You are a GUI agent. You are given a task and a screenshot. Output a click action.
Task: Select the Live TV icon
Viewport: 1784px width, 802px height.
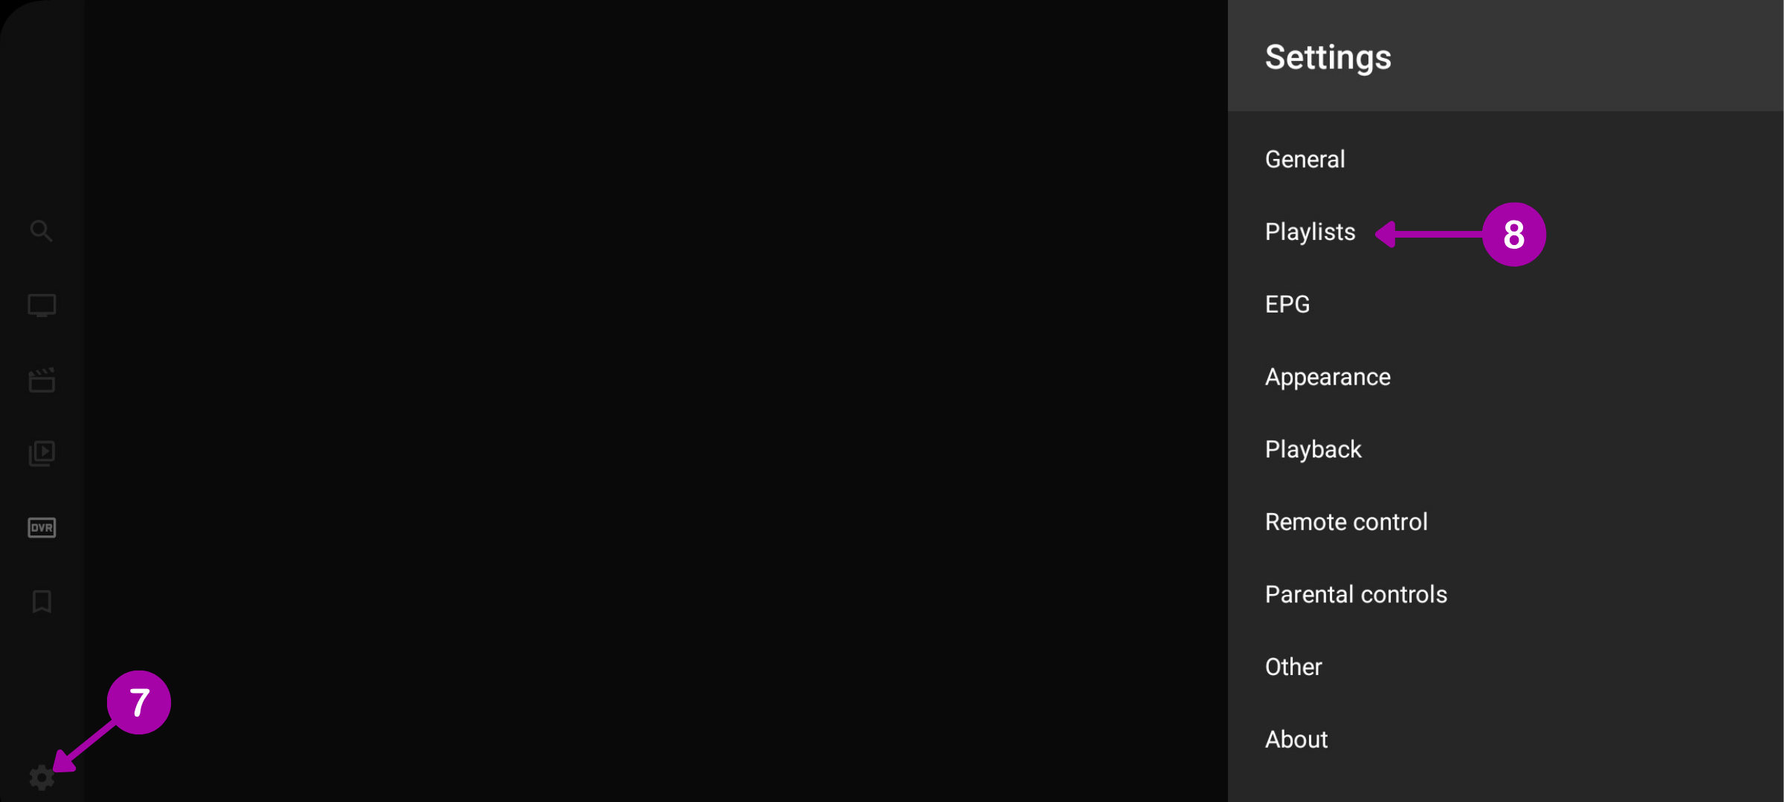[42, 305]
